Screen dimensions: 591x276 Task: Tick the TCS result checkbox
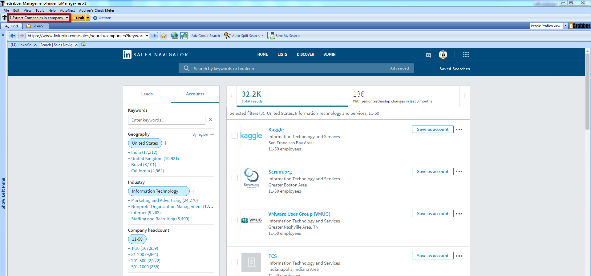click(235, 262)
